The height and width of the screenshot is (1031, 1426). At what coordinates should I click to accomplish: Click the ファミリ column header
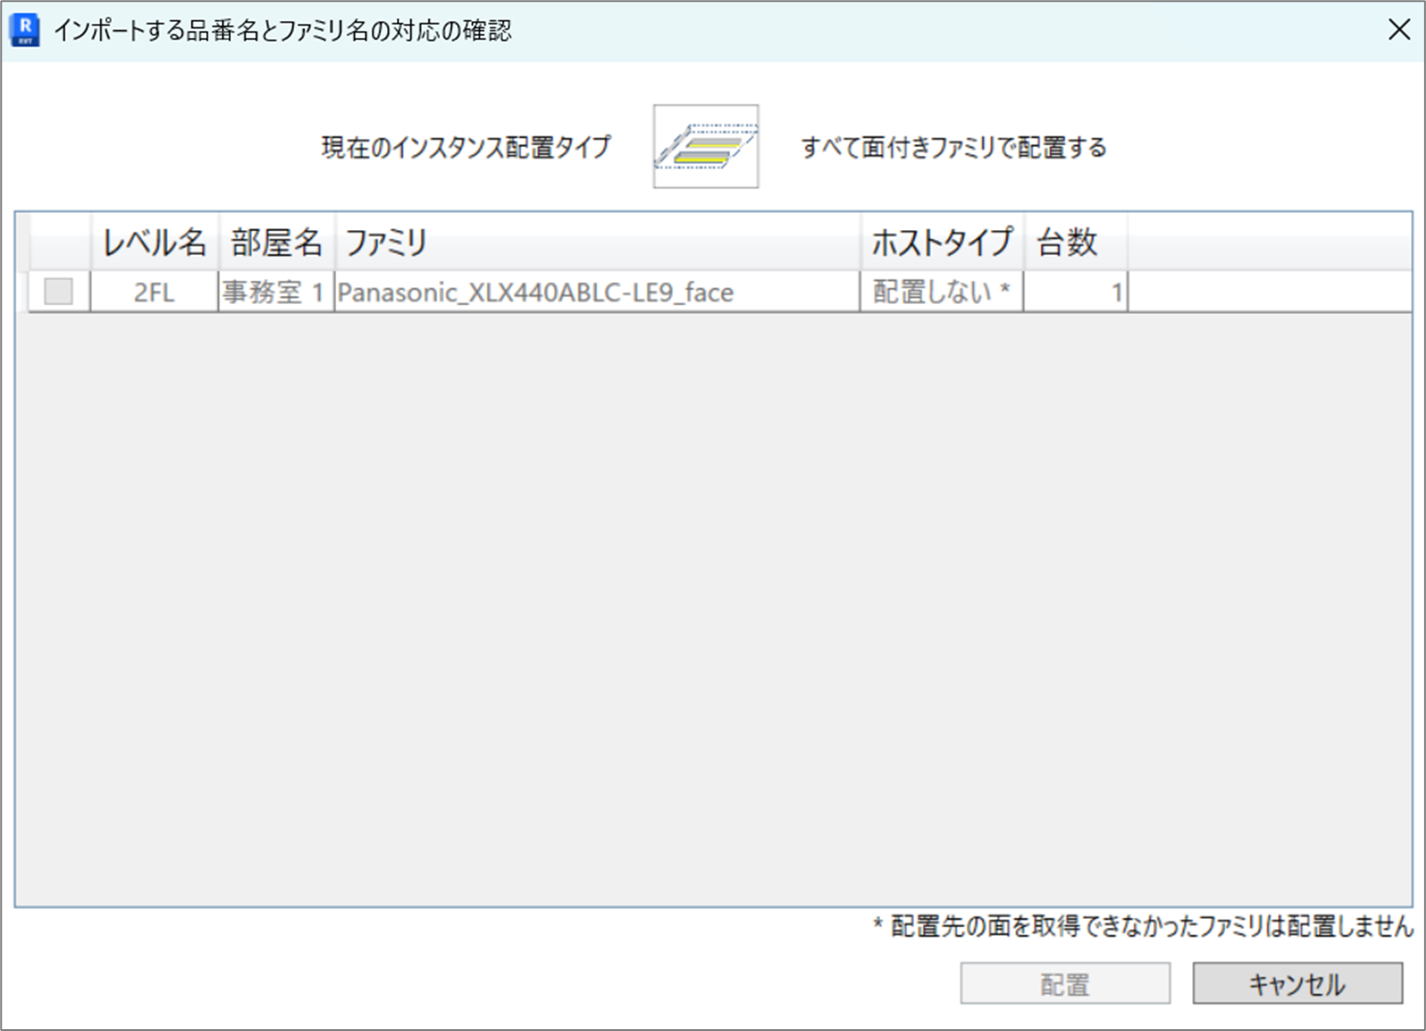[x=597, y=243]
